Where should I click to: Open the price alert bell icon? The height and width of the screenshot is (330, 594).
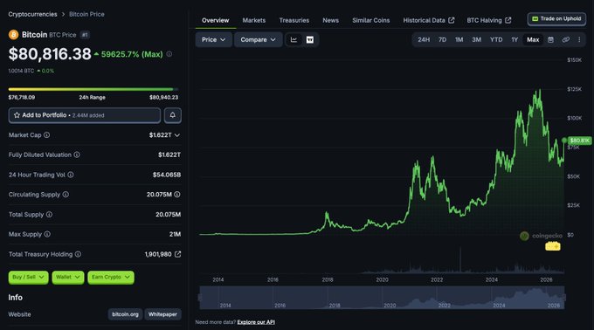173,115
